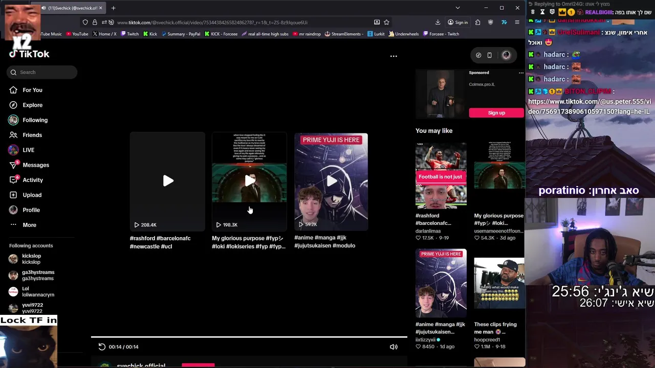Viewport: 655px width, 368px height.
Task: Click the TikTok search field
Action: pos(42,72)
